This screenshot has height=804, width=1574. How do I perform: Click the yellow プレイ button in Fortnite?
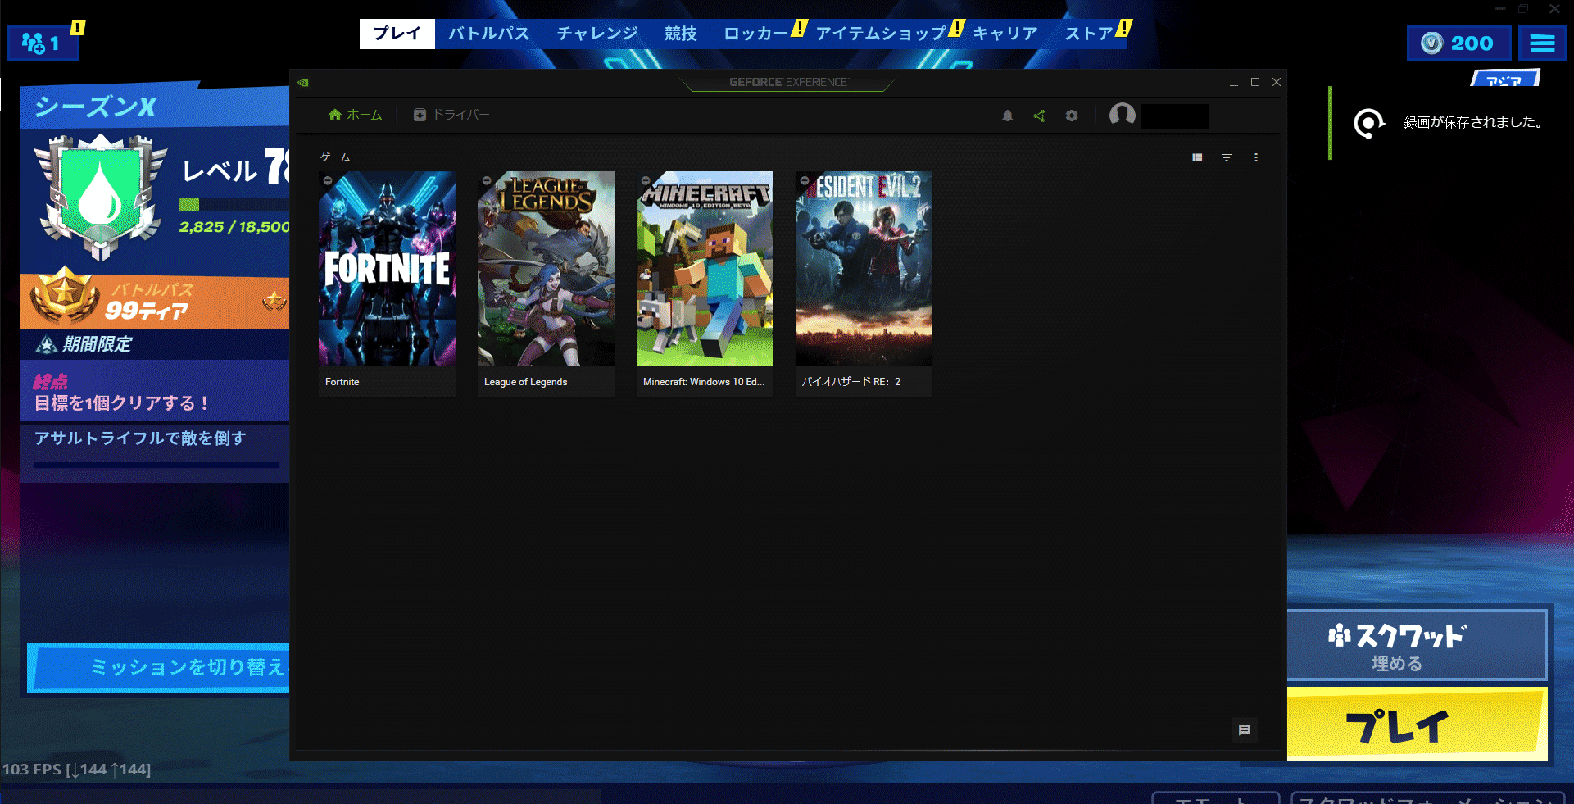coord(1417,725)
